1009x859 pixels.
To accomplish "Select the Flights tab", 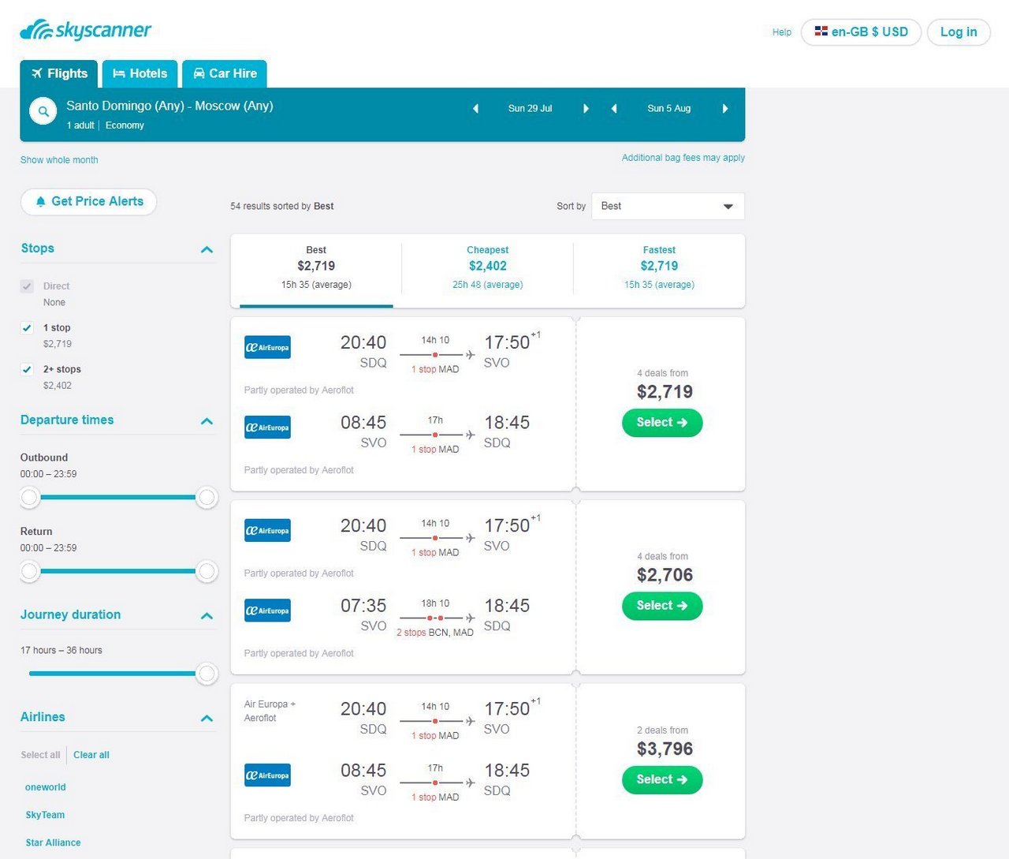I will [59, 74].
